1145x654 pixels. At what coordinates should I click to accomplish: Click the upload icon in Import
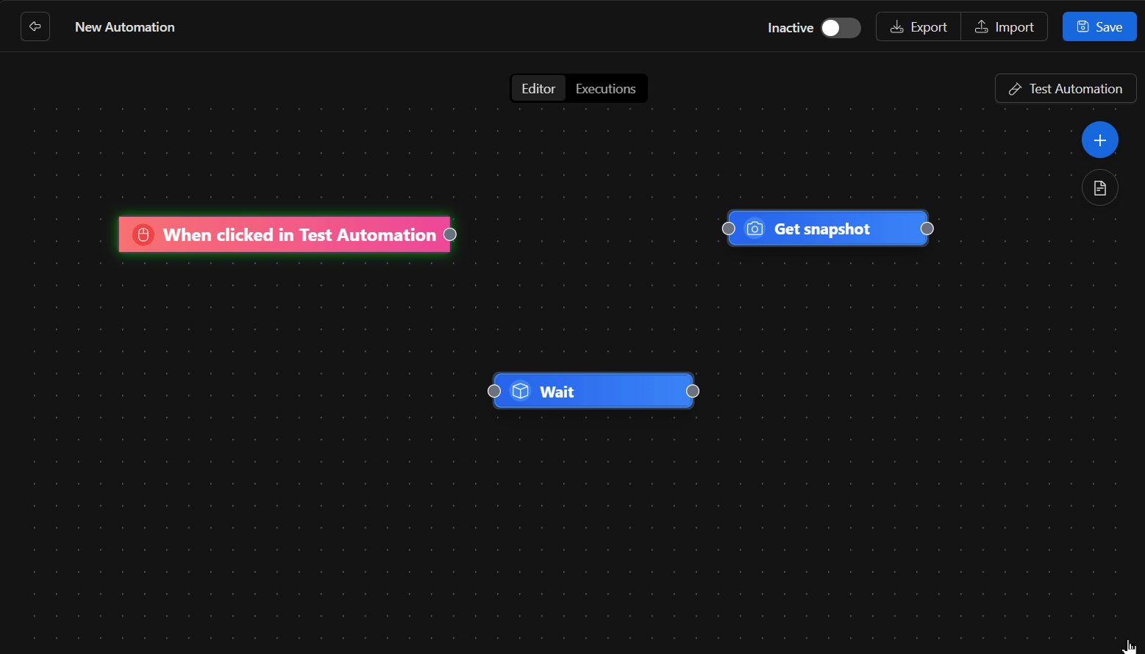(x=981, y=26)
